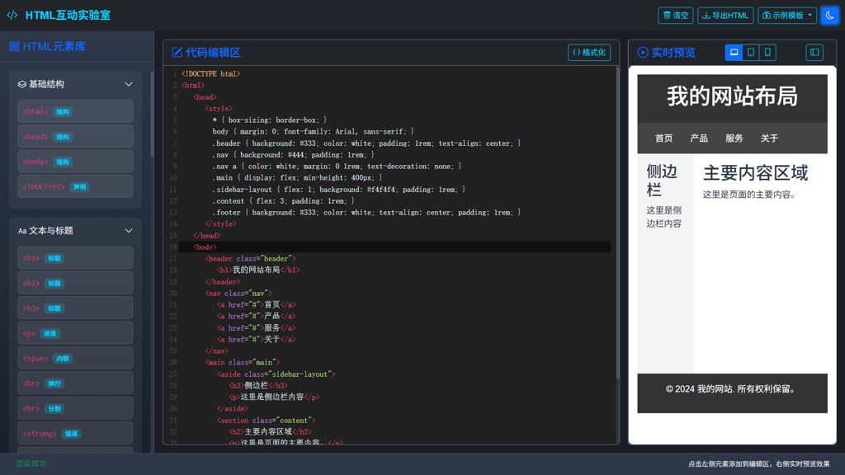
Task: Collapse the 基础结构 section
Action: pyautogui.click(x=128, y=84)
